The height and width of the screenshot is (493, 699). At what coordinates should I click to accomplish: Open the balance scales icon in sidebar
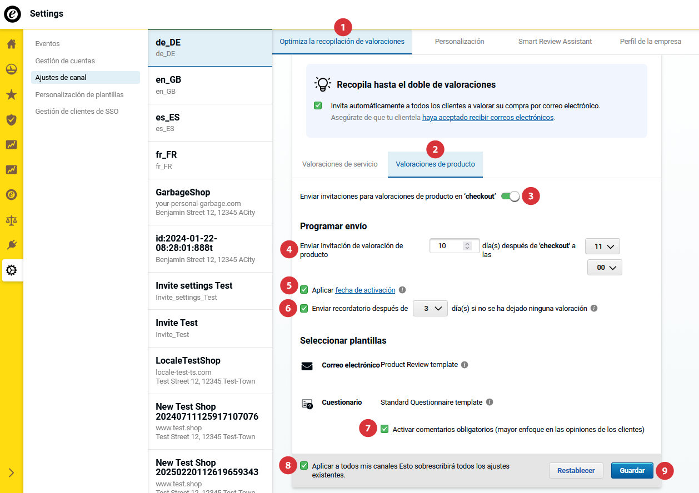click(11, 220)
